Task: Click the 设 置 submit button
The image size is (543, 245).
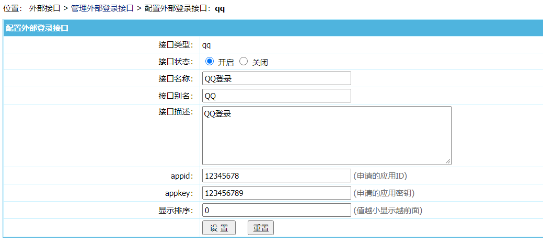Action: click(219, 228)
